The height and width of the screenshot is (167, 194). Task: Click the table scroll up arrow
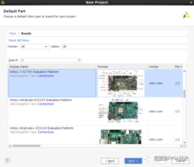click(x=185, y=71)
